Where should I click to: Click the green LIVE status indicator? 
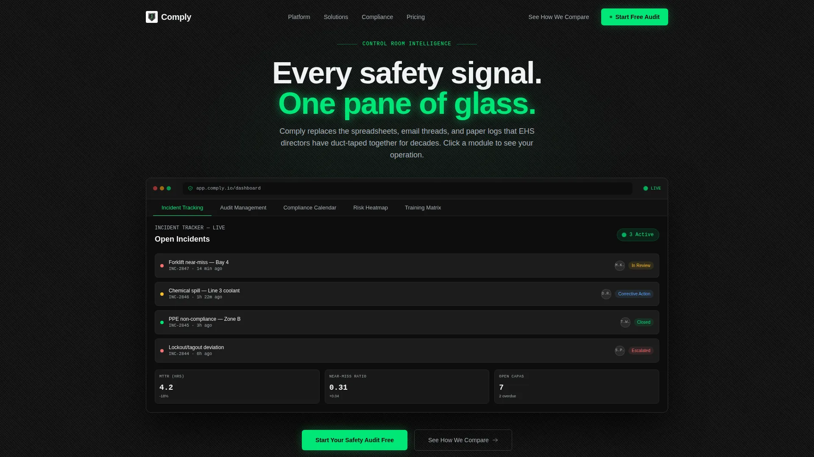tap(652, 188)
